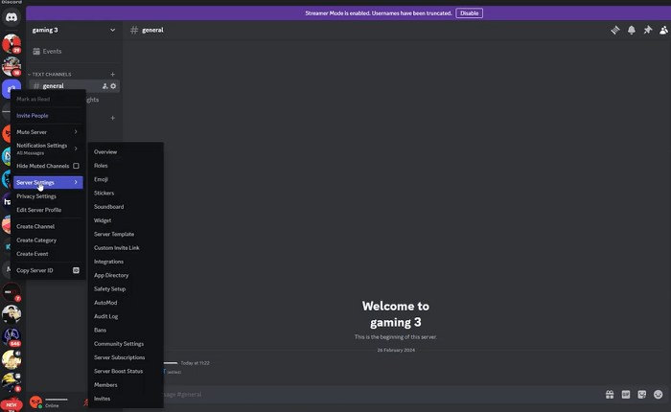This screenshot has height=412, width=671.
Task: Toggle Hide Muted Channels checkbox
Action: 76,166
